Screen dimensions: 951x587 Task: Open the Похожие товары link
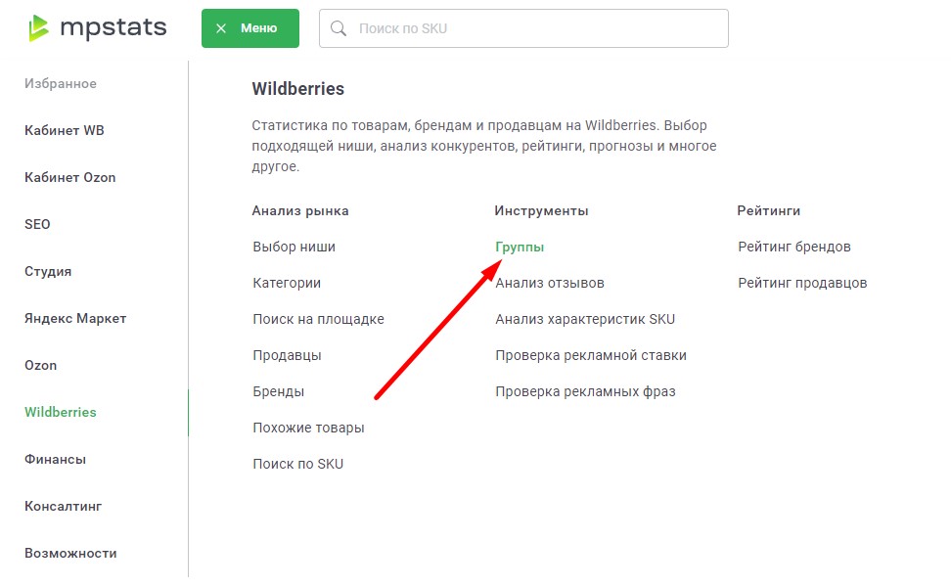(308, 429)
